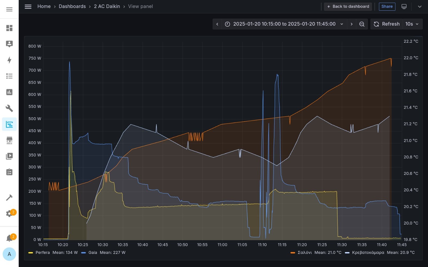Screen dimensions: 428x267
Task: Open notifications bell icon
Action: pyautogui.click(x=9, y=238)
